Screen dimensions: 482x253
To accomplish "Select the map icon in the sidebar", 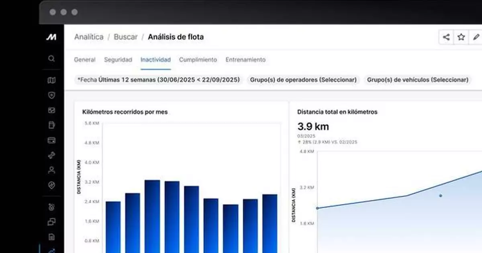I will coord(51,80).
